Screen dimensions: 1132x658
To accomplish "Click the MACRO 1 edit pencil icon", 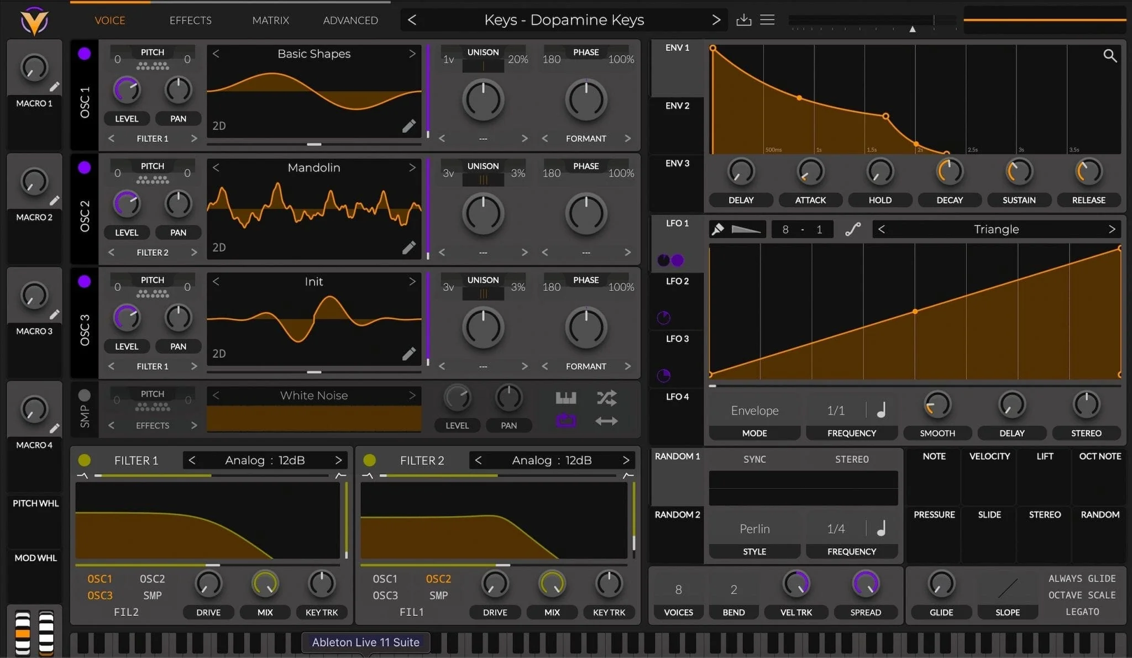I will pyautogui.click(x=54, y=87).
